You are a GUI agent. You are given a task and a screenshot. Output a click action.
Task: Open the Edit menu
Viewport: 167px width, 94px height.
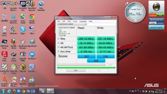tap(64, 21)
